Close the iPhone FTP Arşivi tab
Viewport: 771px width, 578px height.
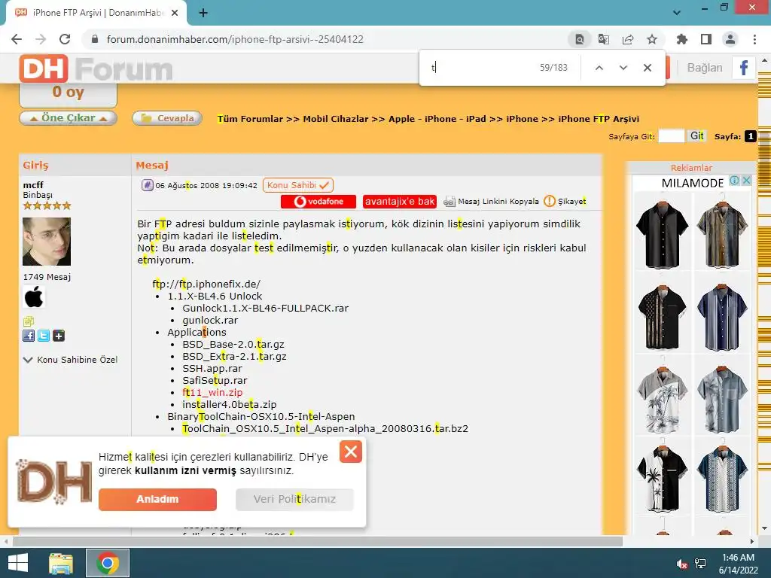coord(175,13)
